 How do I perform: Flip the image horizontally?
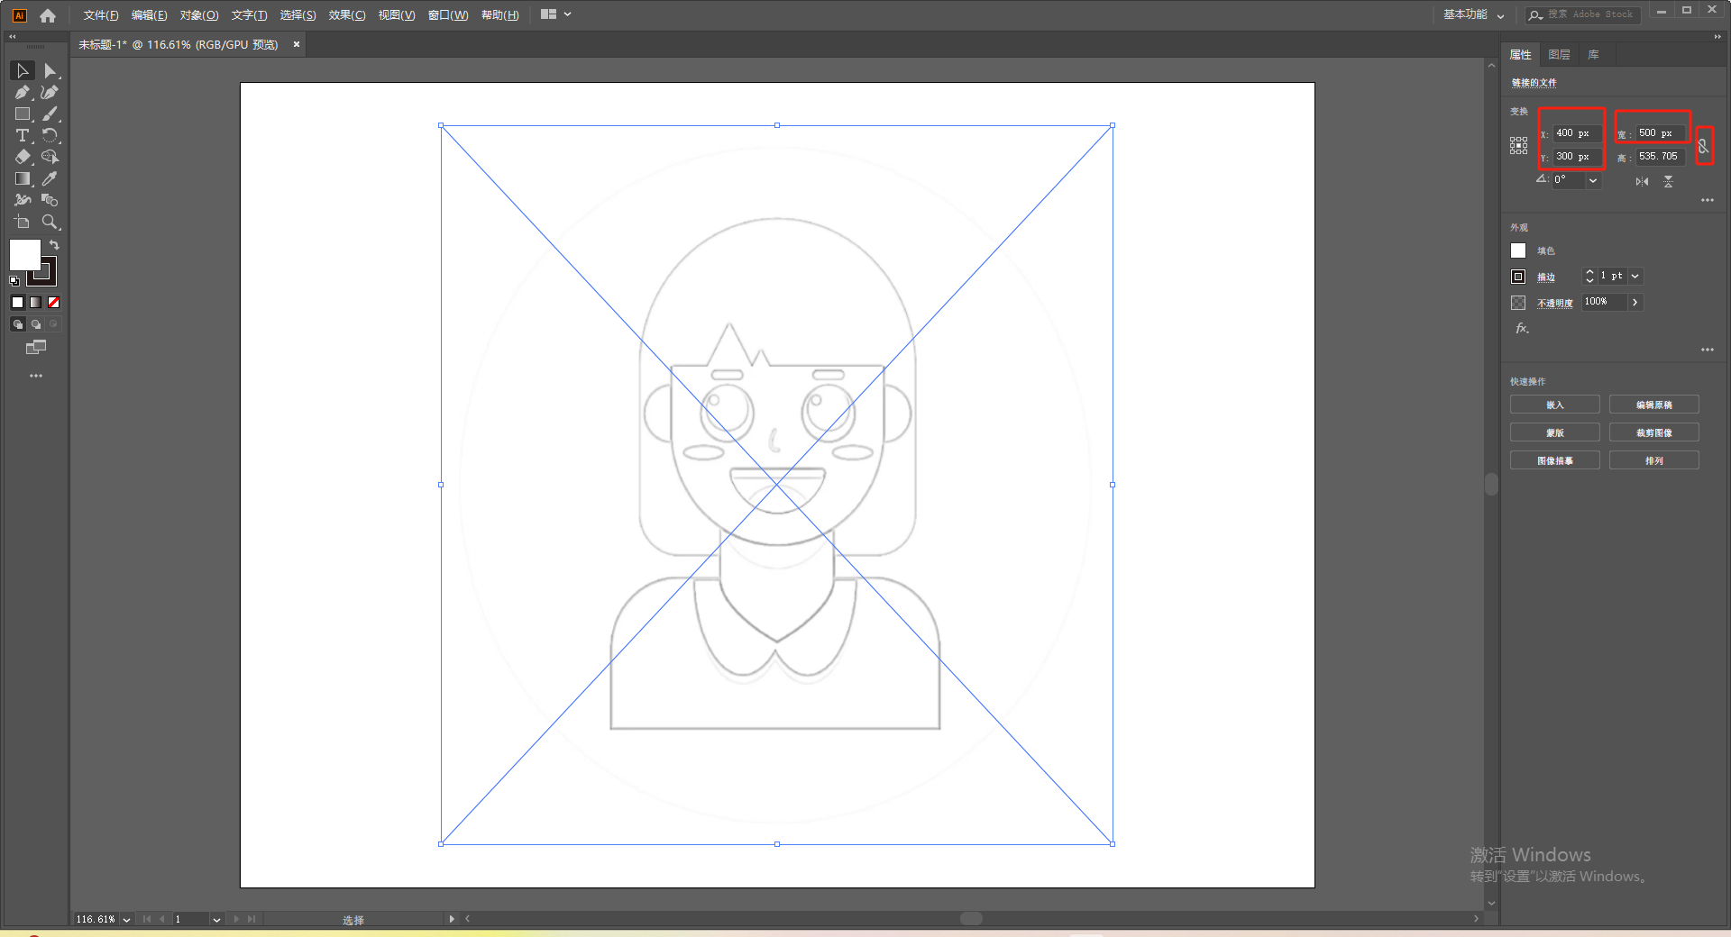click(x=1642, y=182)
